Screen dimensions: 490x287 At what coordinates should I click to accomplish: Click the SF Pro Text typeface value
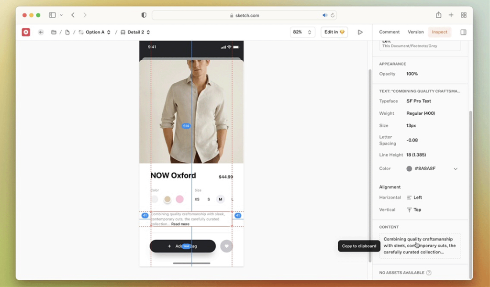coord(418,101)
